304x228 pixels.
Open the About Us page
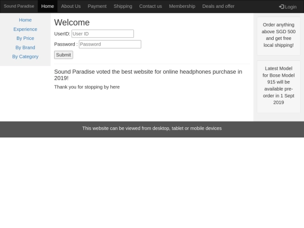[x=71, y=6]
